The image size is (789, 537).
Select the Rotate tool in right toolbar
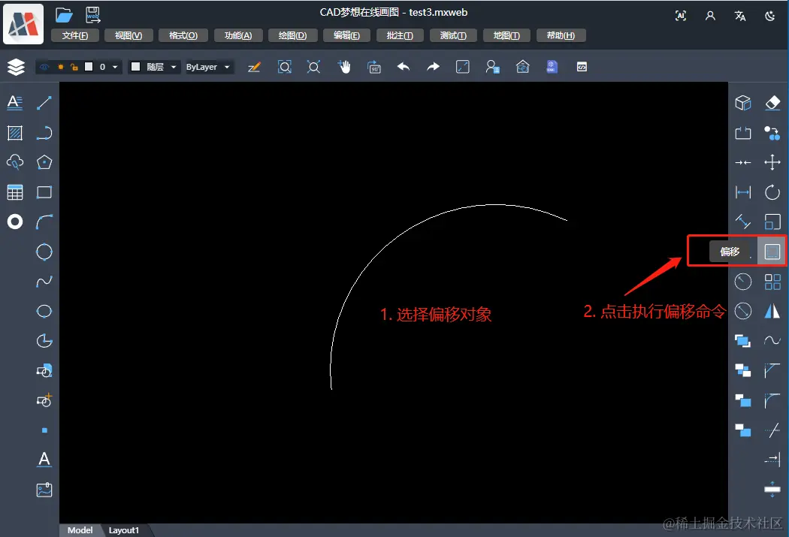[772, 192]
